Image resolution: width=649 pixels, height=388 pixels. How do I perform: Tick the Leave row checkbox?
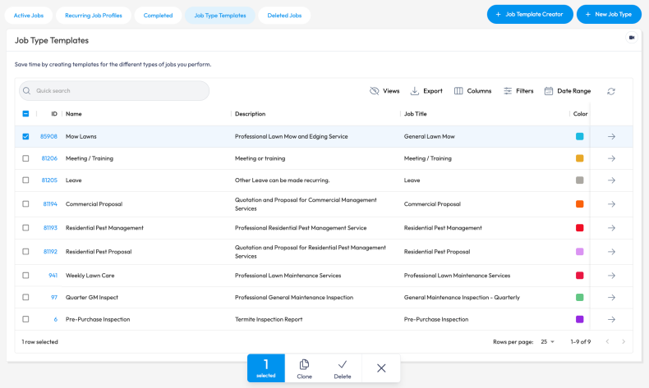pos(26,180)
